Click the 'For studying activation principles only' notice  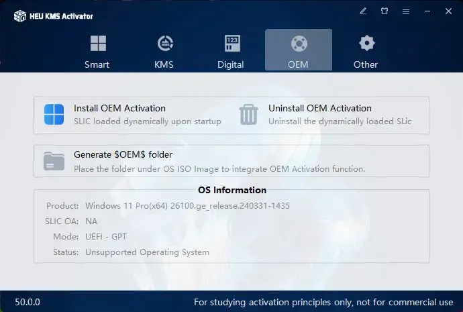[x=323, y=302]
